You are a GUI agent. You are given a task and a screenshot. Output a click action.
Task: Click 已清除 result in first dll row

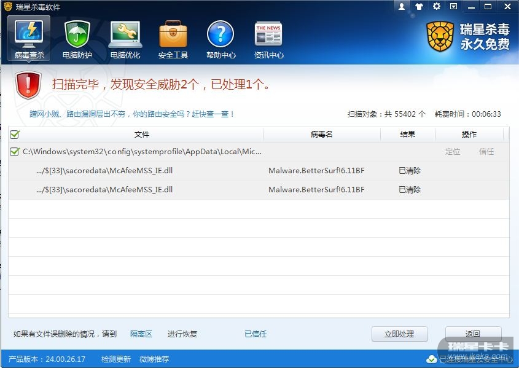pos(410,171)
